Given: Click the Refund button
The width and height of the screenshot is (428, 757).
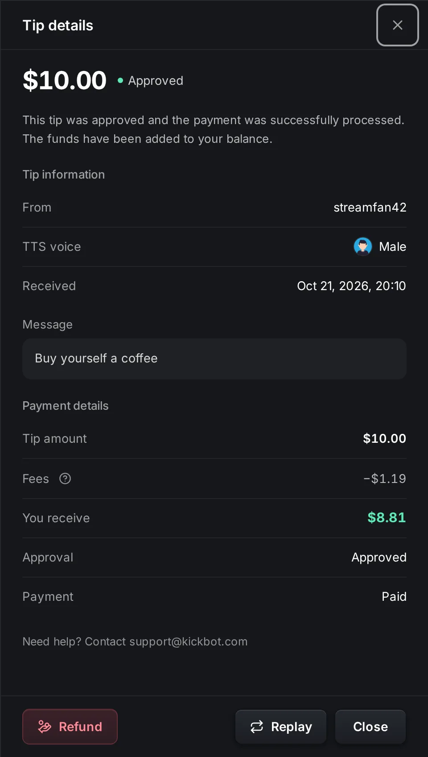Looking at the screenshot, I should coord(70,727).
